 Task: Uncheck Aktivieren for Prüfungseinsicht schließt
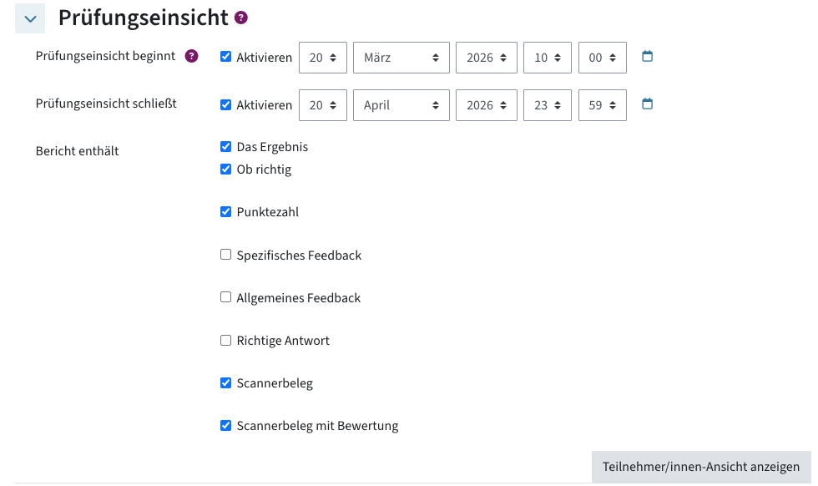[x=225, y=105]
